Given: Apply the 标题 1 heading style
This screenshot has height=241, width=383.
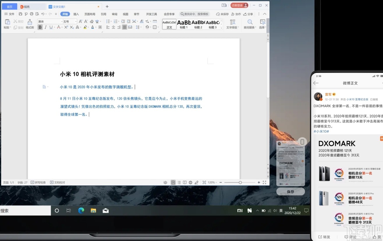Looking at the screenshot, I should (x=184, y=23).
